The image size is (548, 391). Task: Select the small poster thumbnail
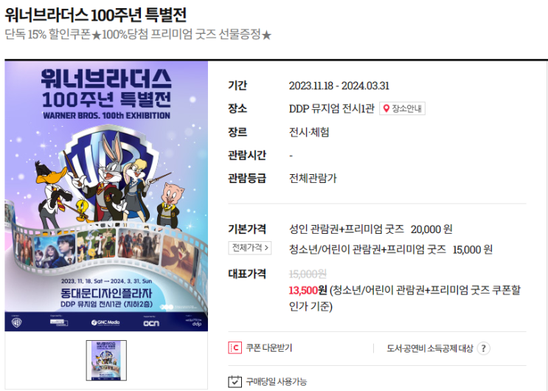click(106, 360)
